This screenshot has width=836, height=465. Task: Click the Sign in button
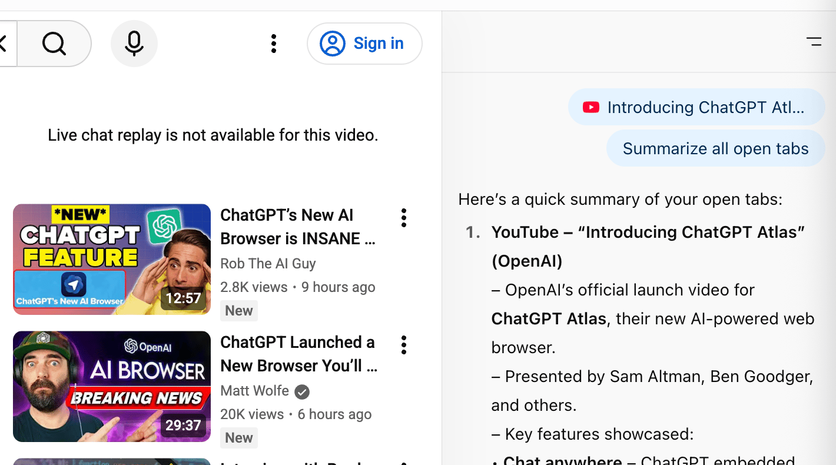(364, 44)
